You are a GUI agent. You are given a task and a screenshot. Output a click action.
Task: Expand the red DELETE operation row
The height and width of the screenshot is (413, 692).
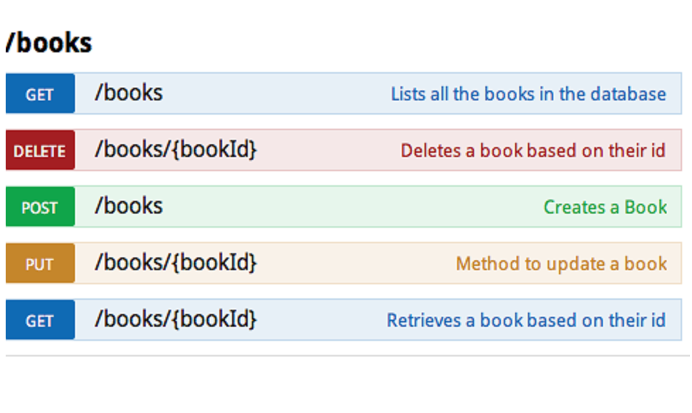(x=325, y=151)
